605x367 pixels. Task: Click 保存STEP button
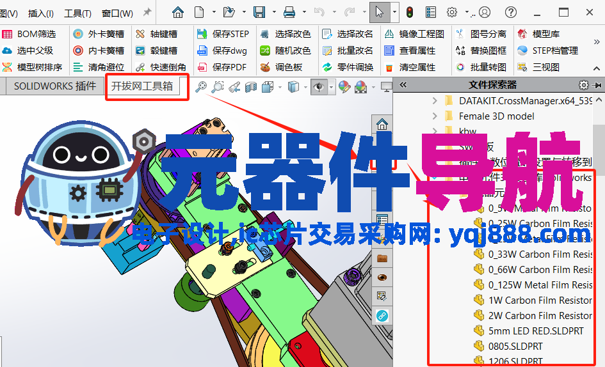(223, 34)
